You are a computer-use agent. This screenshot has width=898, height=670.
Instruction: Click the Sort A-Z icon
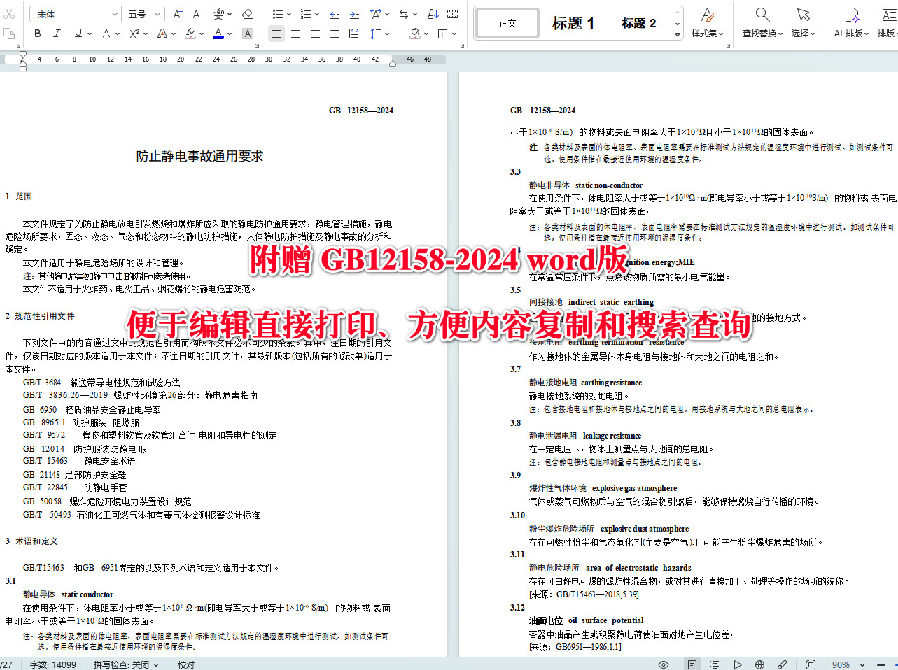(x=433, y=14)
